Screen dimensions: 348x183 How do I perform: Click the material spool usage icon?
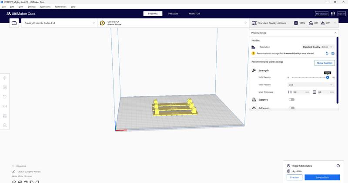288,171
